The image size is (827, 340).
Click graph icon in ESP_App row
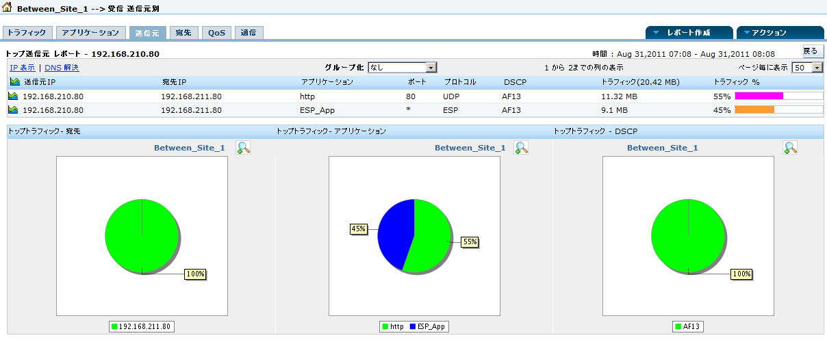14,109
